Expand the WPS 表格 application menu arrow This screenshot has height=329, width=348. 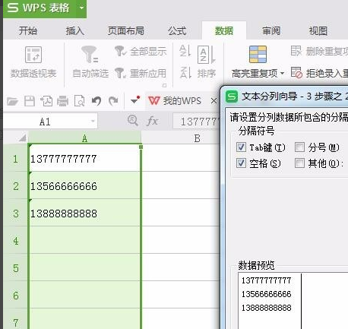pos(81,8)
